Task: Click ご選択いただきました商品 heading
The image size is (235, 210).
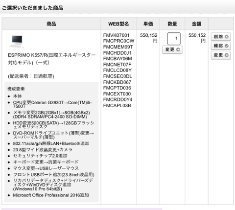Action: tap(33, 8)
